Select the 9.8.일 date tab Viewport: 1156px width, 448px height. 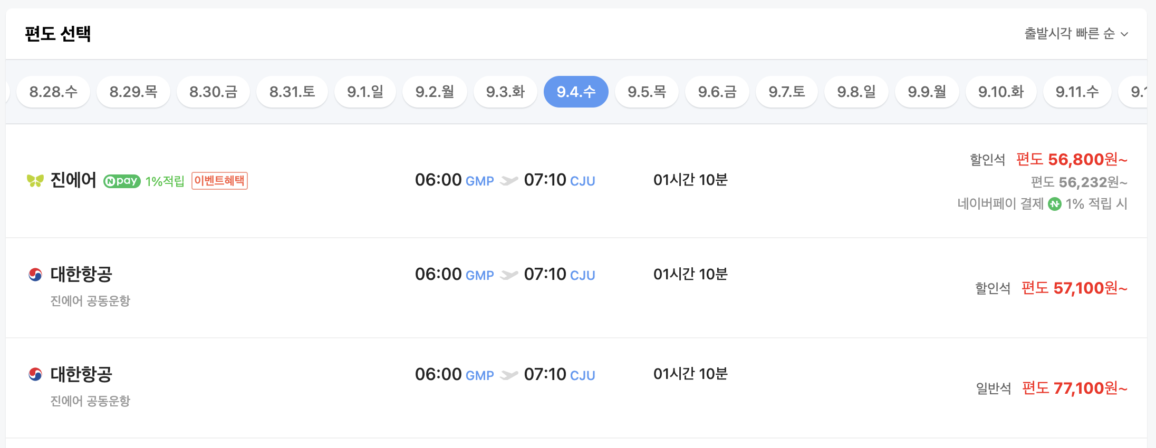coord(856,92)
